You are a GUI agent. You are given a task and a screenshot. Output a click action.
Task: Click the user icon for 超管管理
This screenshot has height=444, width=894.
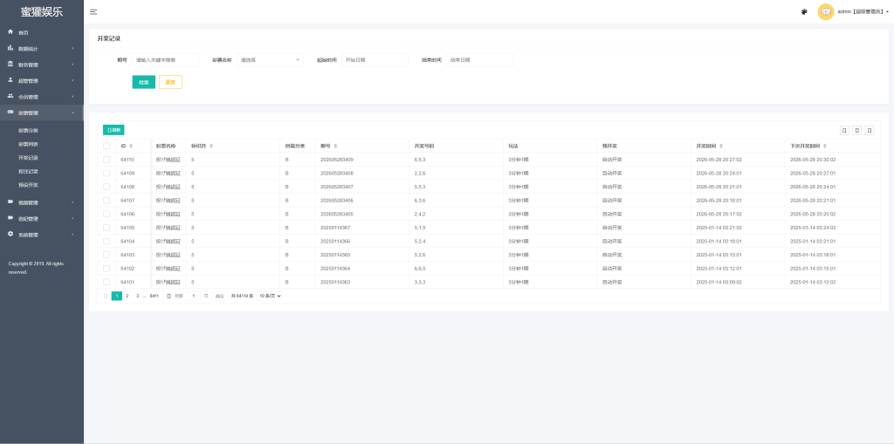tap(10, 79)
